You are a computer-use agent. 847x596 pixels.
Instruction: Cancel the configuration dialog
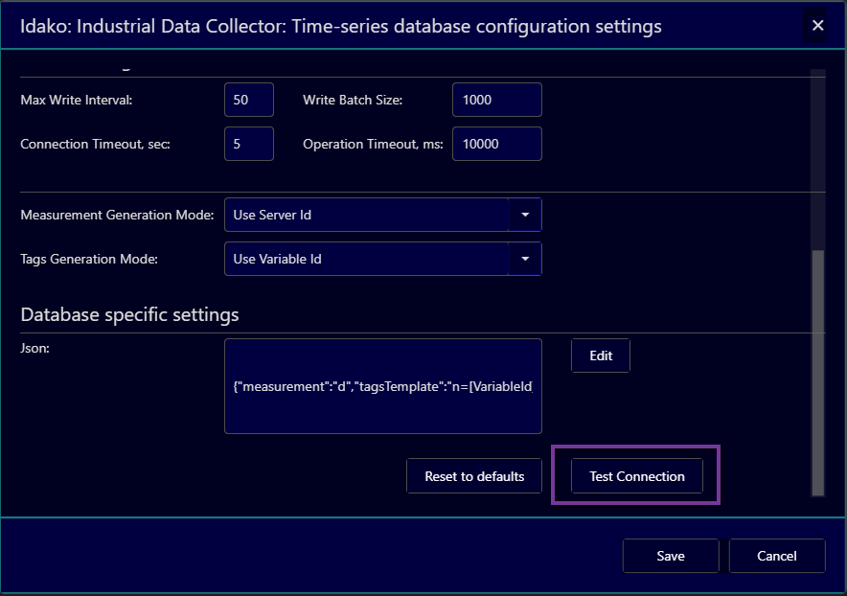click(777, 556)
